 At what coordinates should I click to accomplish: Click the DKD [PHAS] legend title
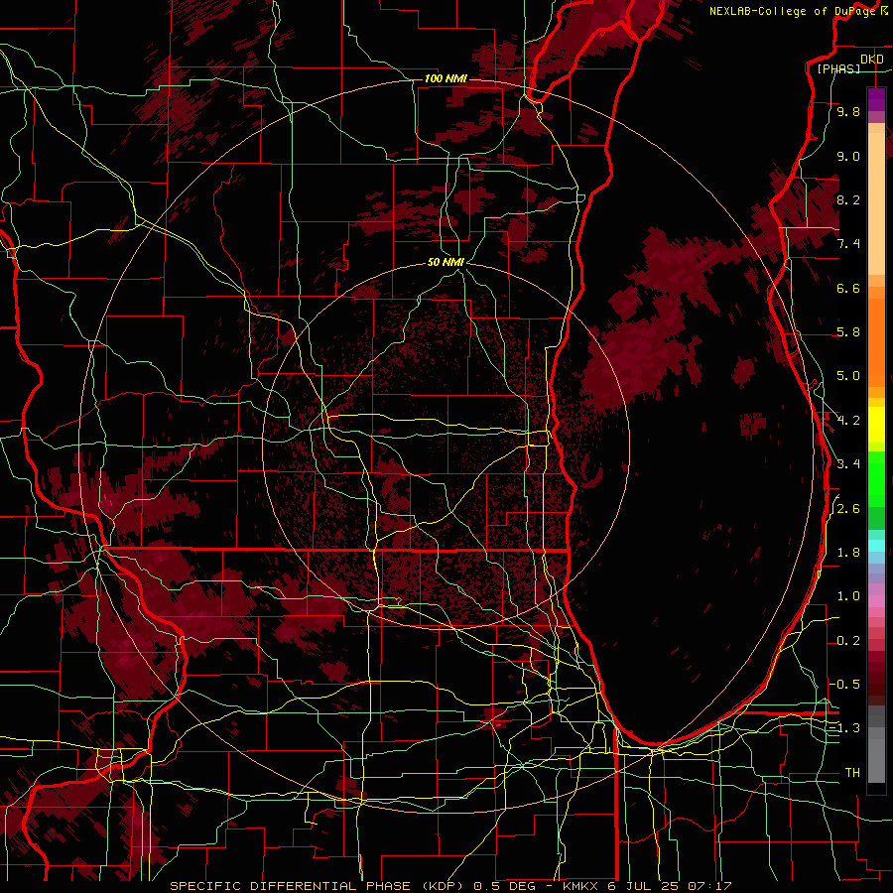(x=849, y=64)
